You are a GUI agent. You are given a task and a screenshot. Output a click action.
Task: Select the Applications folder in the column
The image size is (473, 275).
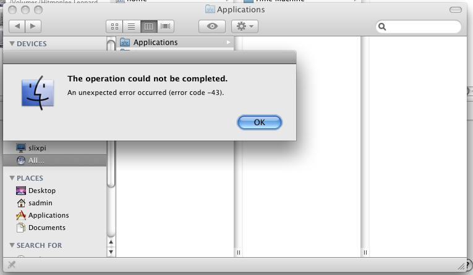point(175,42)
